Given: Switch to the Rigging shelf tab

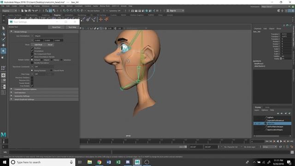Looking at the screenshot, I should pyautogui.click(x=57, y=15).
